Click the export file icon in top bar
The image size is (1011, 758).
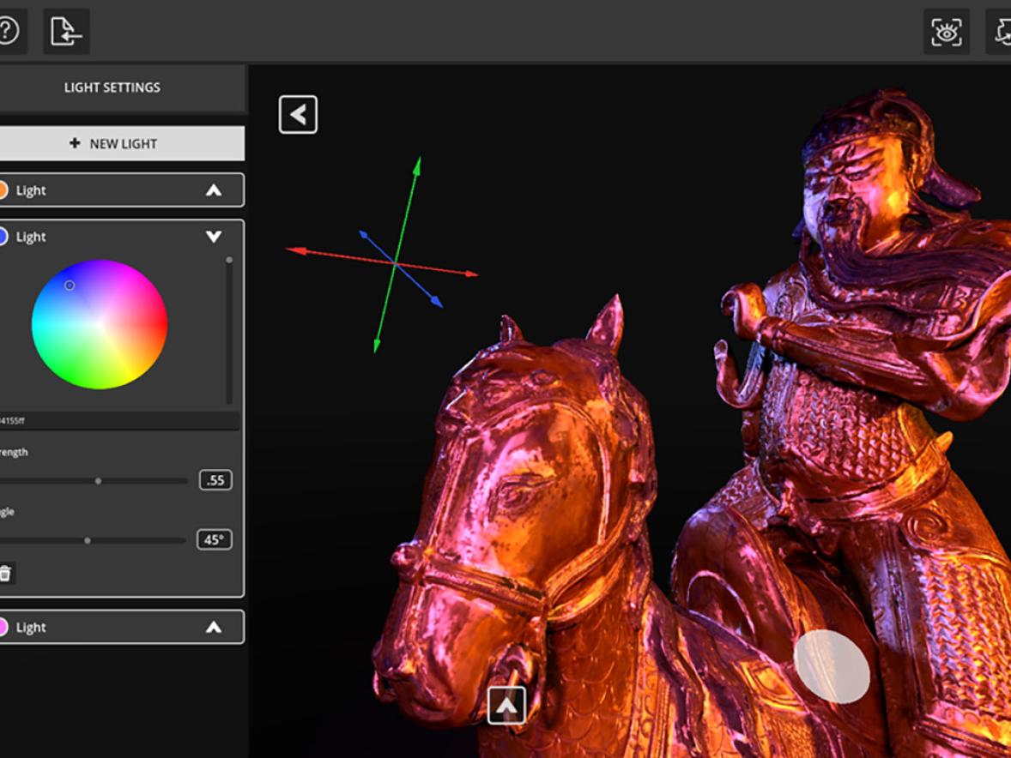66,31
